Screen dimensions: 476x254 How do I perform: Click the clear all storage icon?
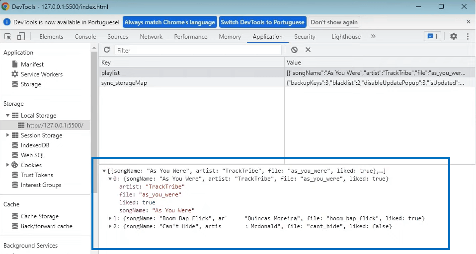[294, 50]
